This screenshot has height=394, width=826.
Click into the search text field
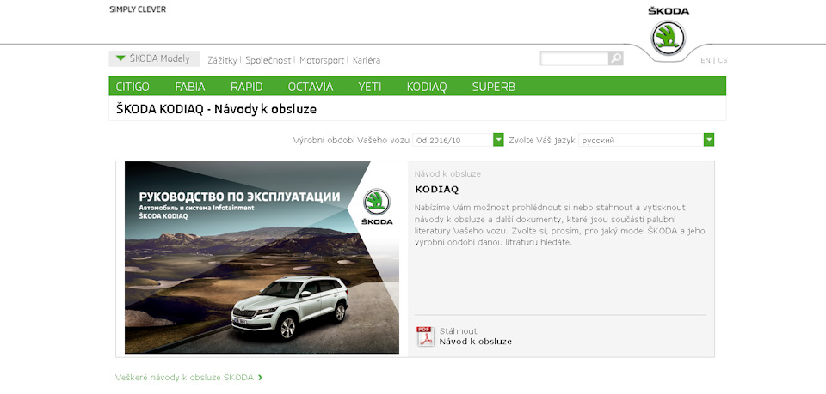pos(574,58)
